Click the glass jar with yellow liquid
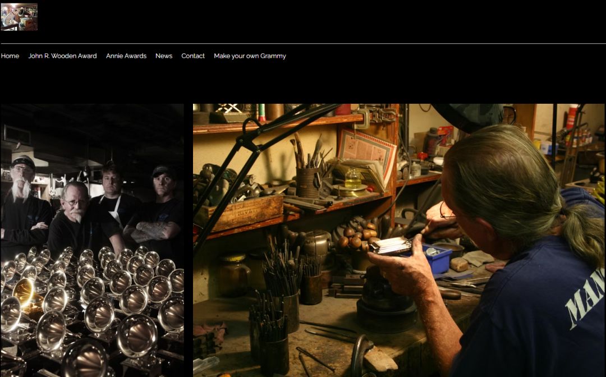The width and height of the screenshot is (606, 377). pos(353,179)
